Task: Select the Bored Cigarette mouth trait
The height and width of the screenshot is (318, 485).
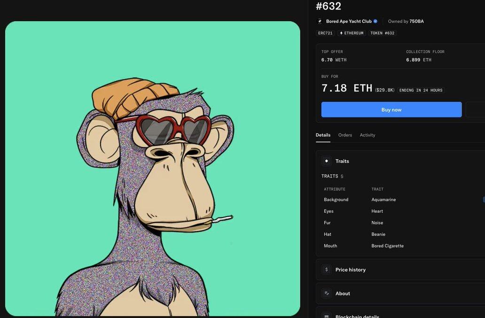Action: click(387, 246)
